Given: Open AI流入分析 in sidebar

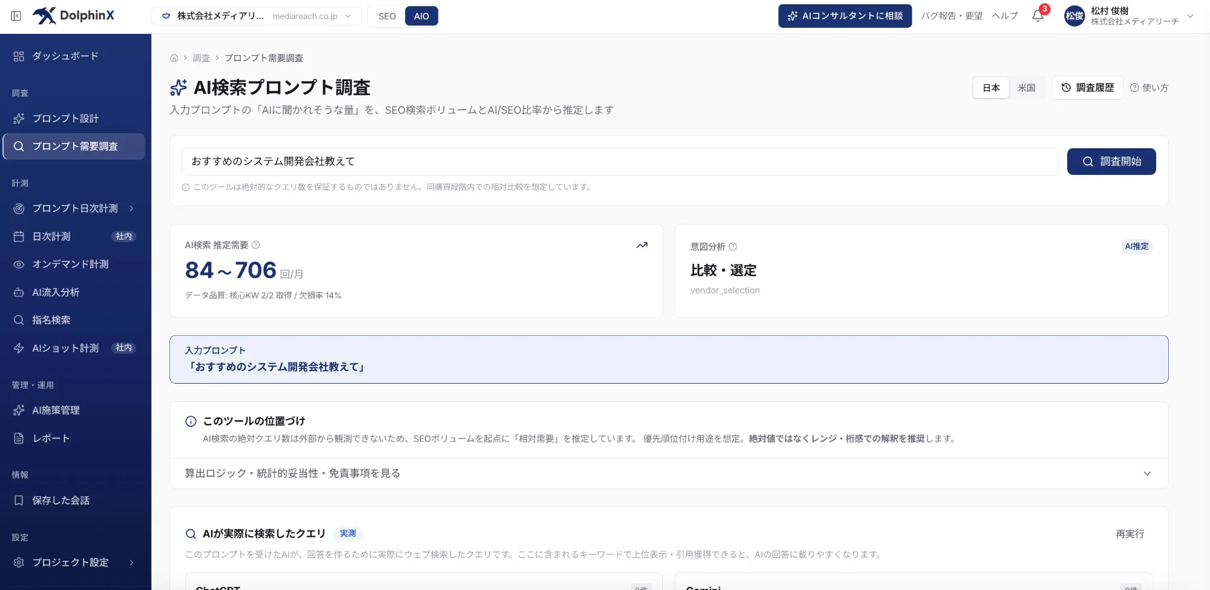Looking at the screenshot, I should pyautogui.click(x=74, y=292).
